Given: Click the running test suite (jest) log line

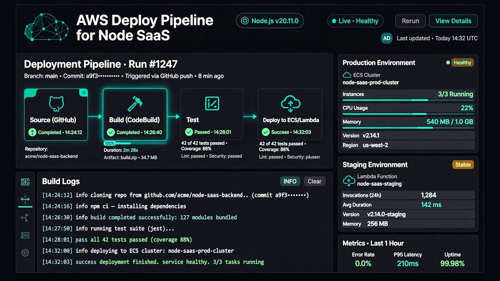Looking at the screenshot, I should 108,229.
